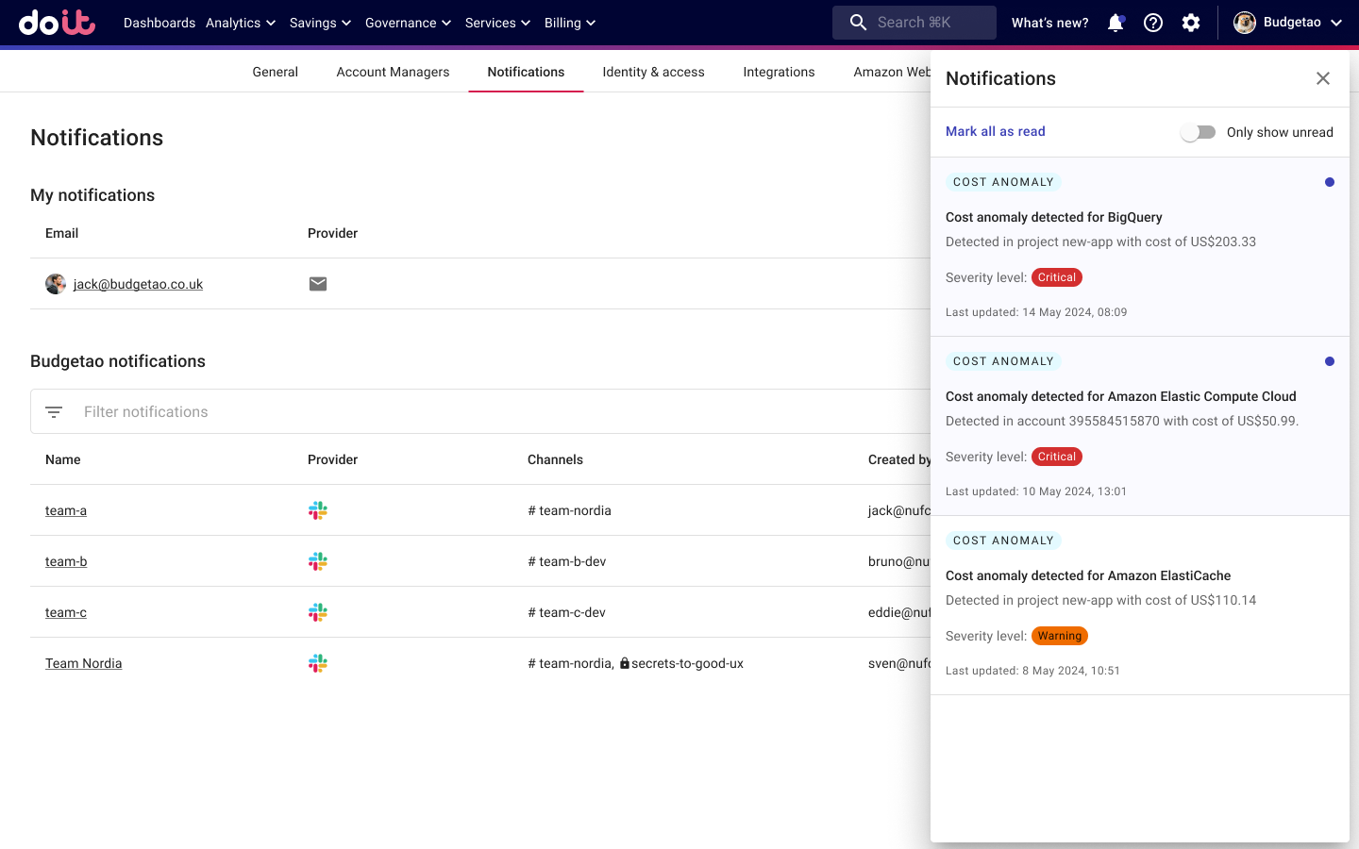The height and width of the screenshot is (849, 1359).
Task: Click the Budgetao account avatar
Action: (x=1245, y=23)
